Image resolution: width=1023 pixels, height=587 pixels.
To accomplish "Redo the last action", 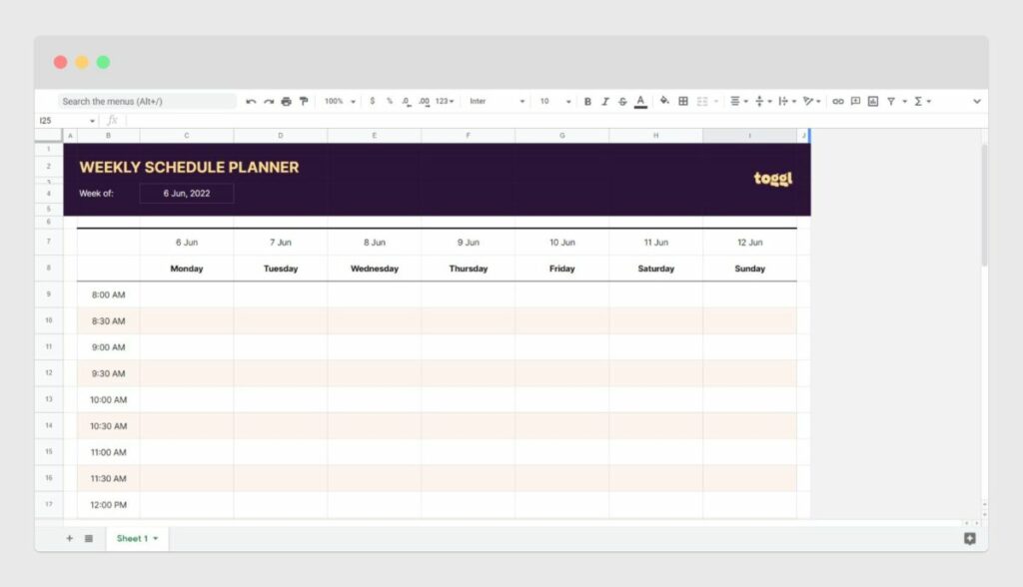I will pyautogui.click(x=268, y=101).
